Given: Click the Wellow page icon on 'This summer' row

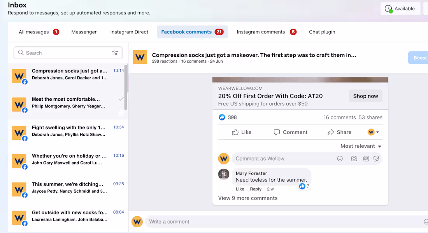Looking at the screenshot, I should tap(19, 189).
